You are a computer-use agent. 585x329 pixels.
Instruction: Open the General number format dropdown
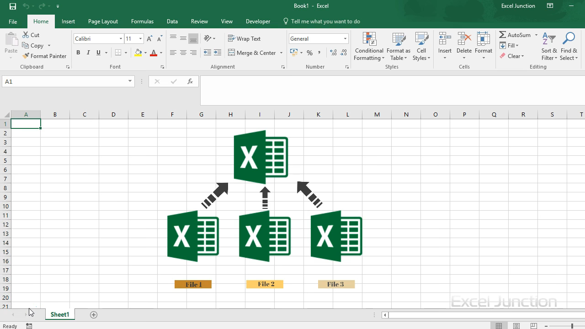pos(345,39)
